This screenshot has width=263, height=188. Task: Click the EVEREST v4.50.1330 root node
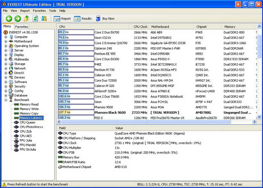pos(21,32)
